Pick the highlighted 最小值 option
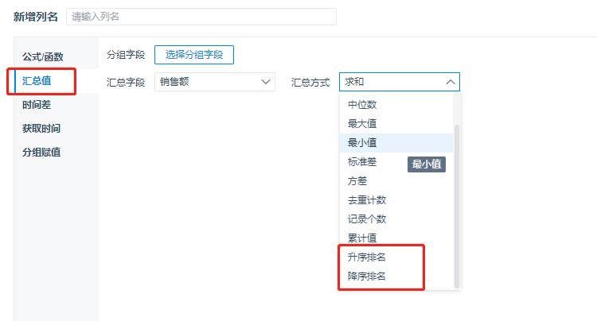 point(396,143)
